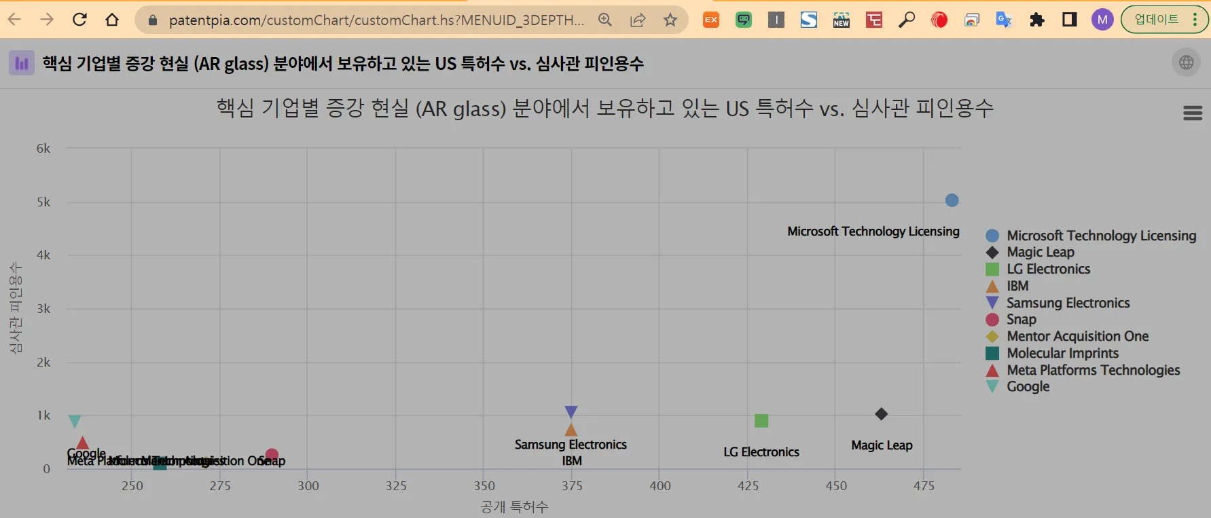Toggle the browser side panel
The height and width of the screenshot is (518, 1211).
click(x=1070, y=20)
